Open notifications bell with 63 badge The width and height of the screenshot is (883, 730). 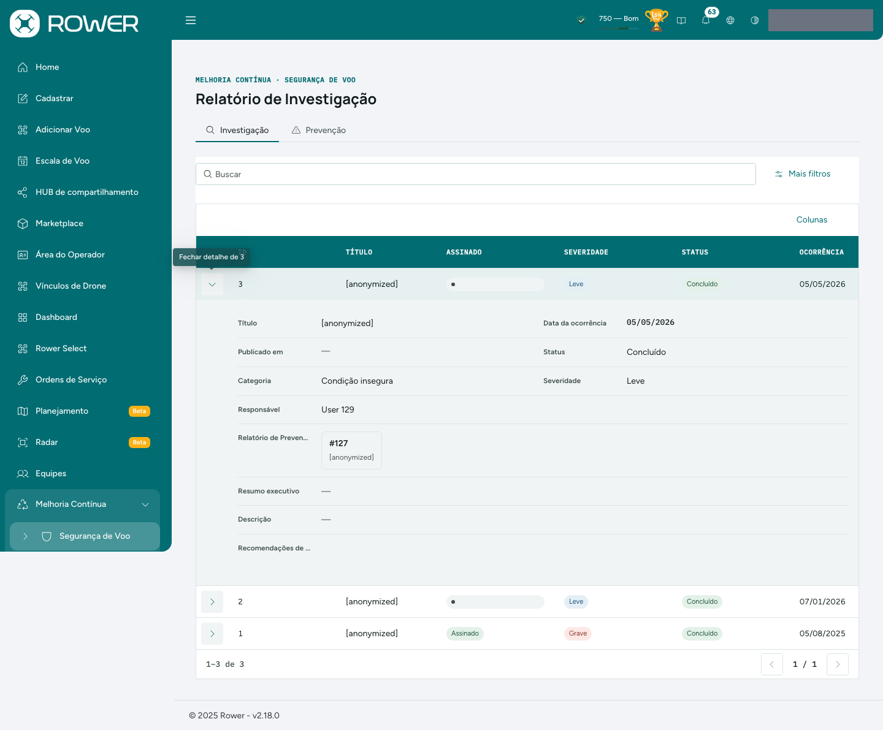(x=706, y=20)
